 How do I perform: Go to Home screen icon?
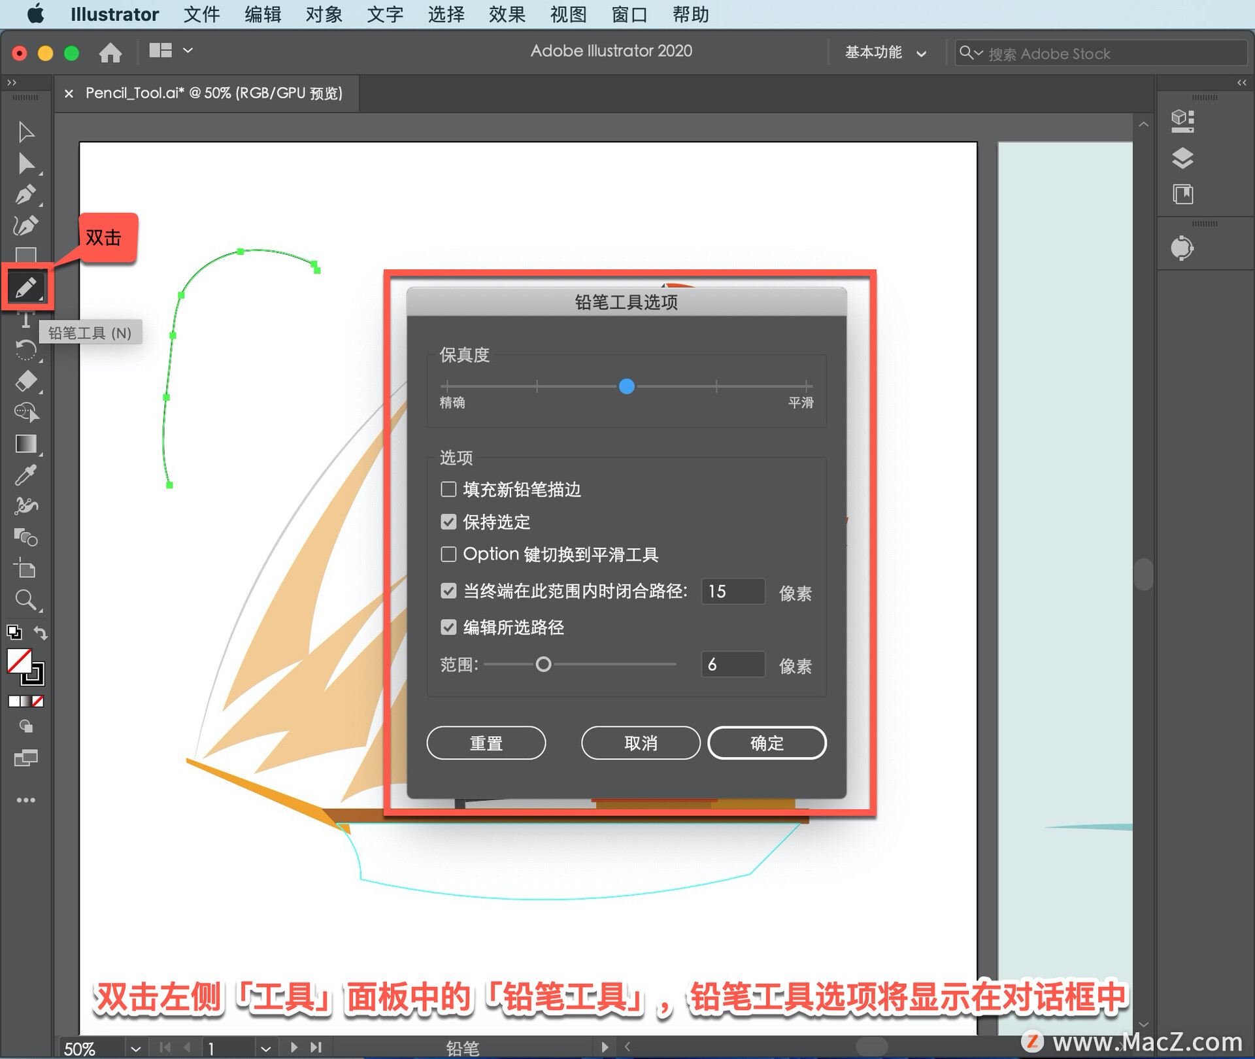coord(110,52)
